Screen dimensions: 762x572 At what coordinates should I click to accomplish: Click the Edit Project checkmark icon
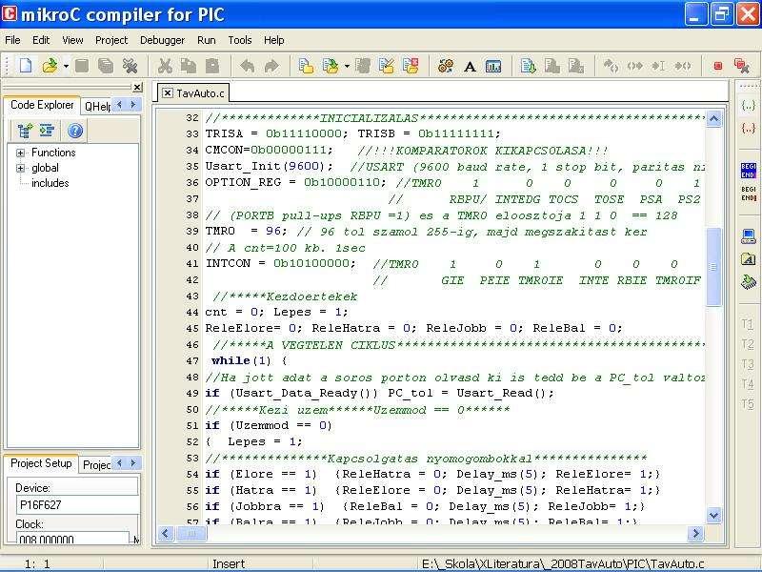[387, 66]
